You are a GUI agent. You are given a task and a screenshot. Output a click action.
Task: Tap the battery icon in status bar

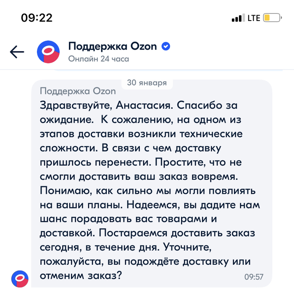point(272,18)
